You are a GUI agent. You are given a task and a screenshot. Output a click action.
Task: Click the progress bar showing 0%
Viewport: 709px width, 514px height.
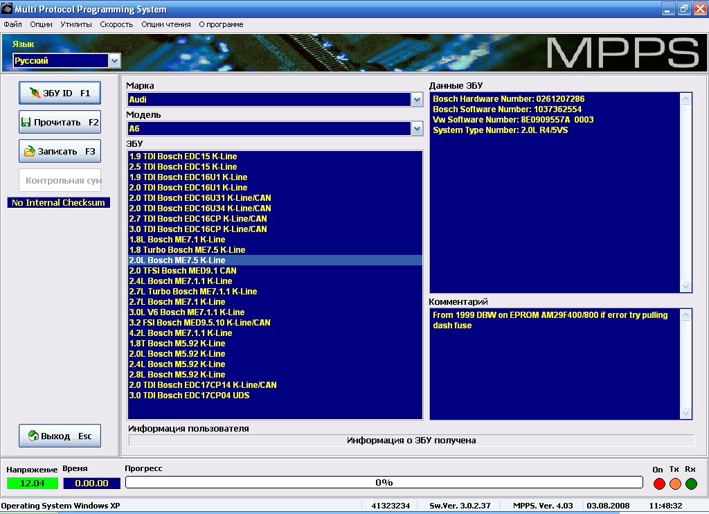(x=384, y=482)
